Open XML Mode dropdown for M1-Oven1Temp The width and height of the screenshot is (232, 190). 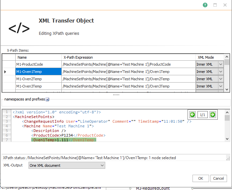(x=220, y=72)
